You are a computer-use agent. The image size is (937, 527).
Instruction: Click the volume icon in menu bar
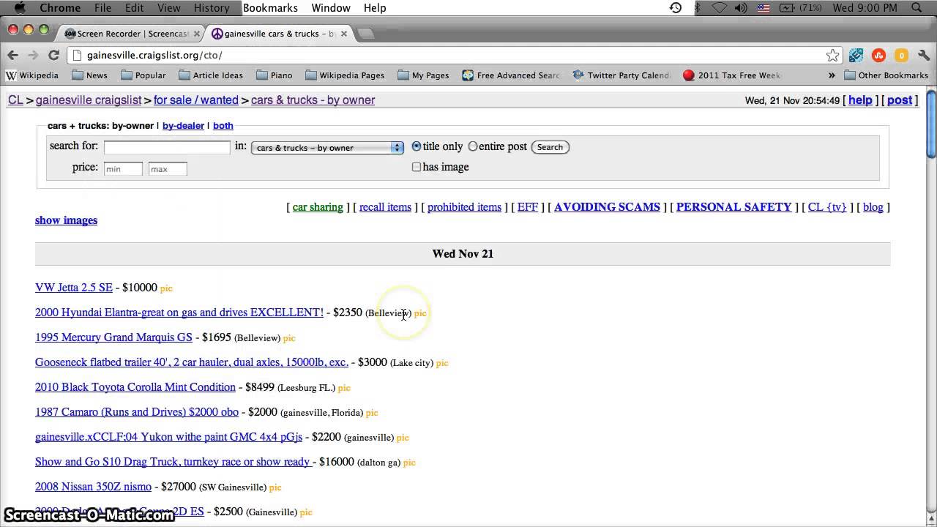(742, 8)
